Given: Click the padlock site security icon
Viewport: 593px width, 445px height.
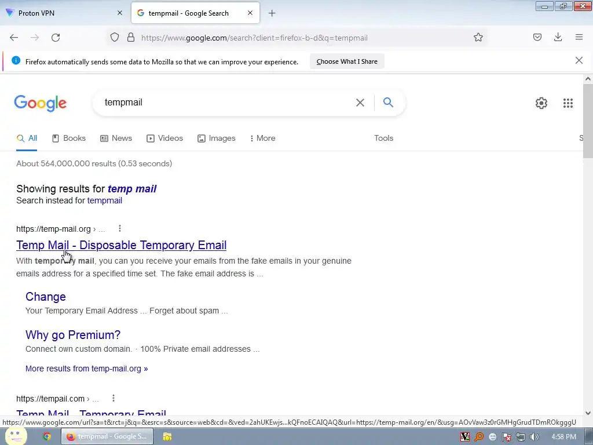Looking at the screenshot, I should tap(131, 38).
